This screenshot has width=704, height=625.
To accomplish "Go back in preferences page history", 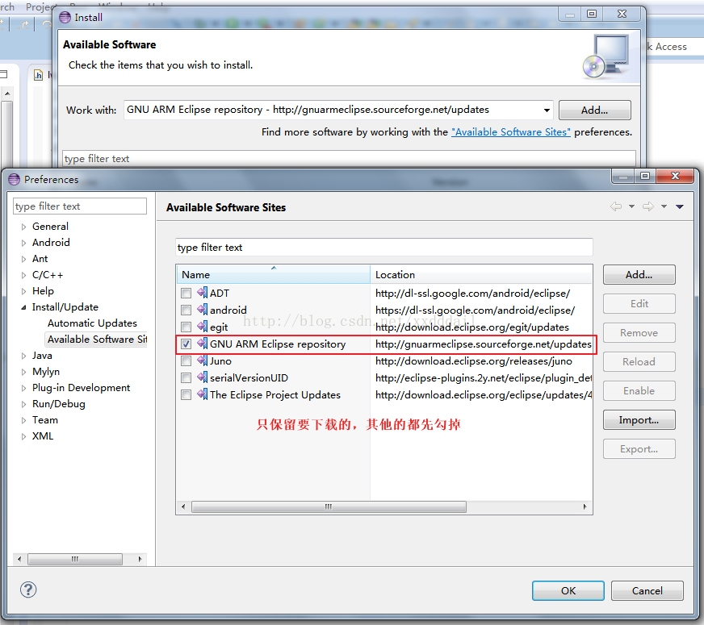I will [616, 206].
